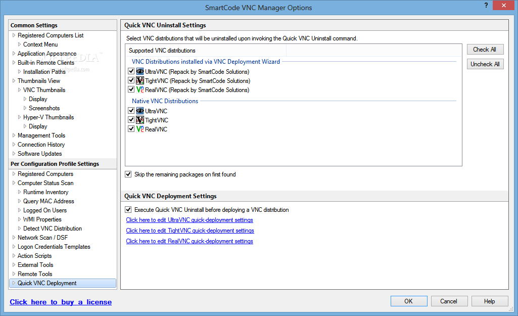The image size is (518, 316).
Task: Open Connection History settings
Action: tap(41, 145)
